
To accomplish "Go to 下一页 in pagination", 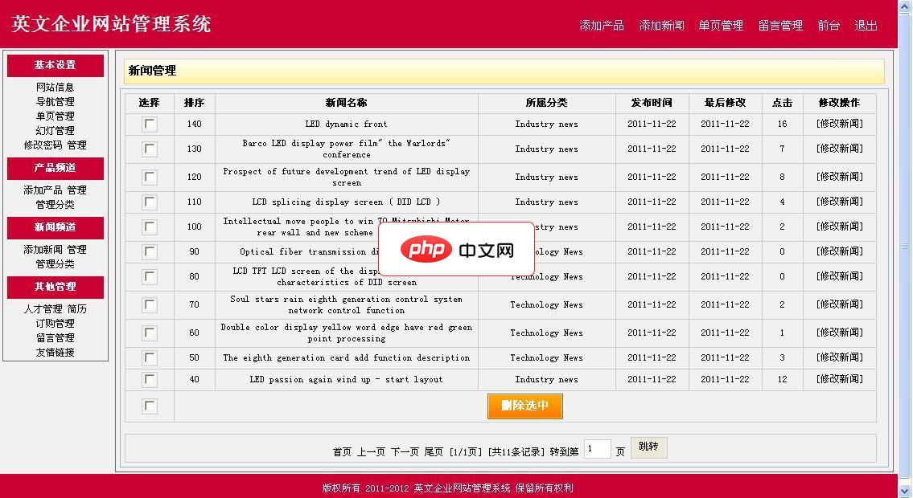I will pos(405,452).
